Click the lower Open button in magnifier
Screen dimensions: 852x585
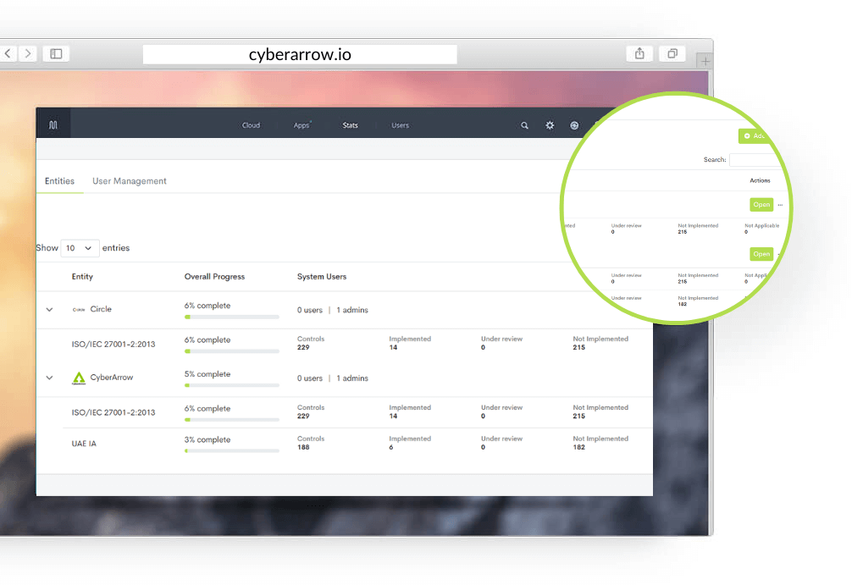point(761,254)
